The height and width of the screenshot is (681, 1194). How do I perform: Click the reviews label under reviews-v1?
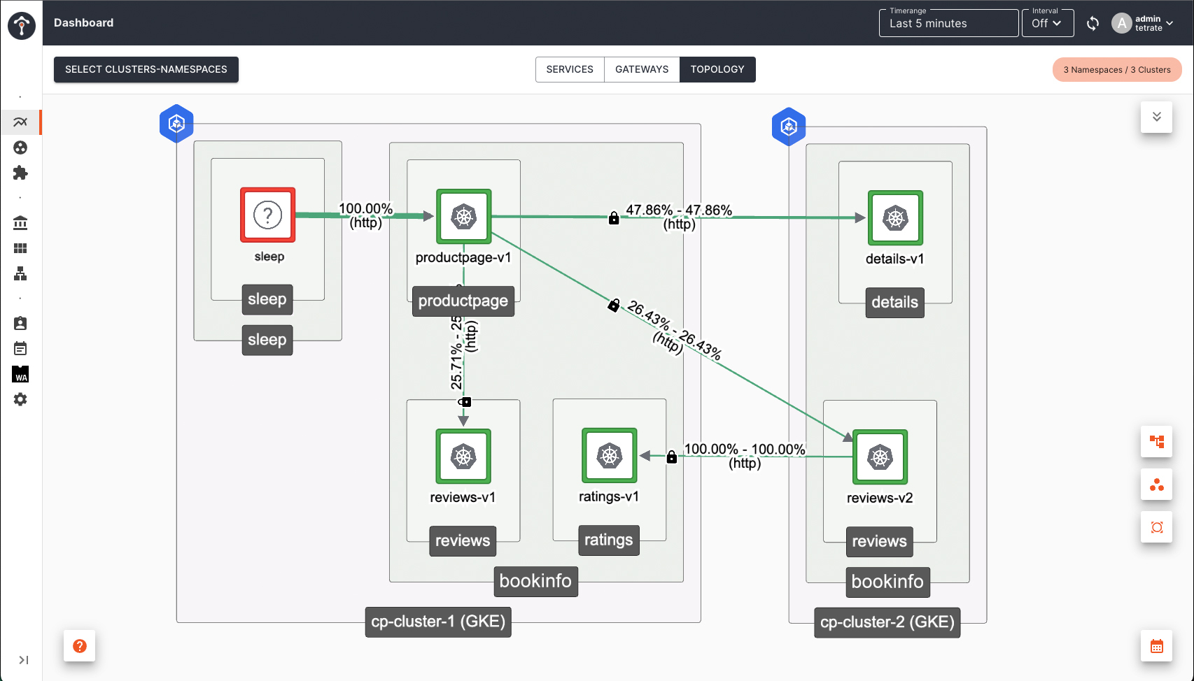[463, 541]
